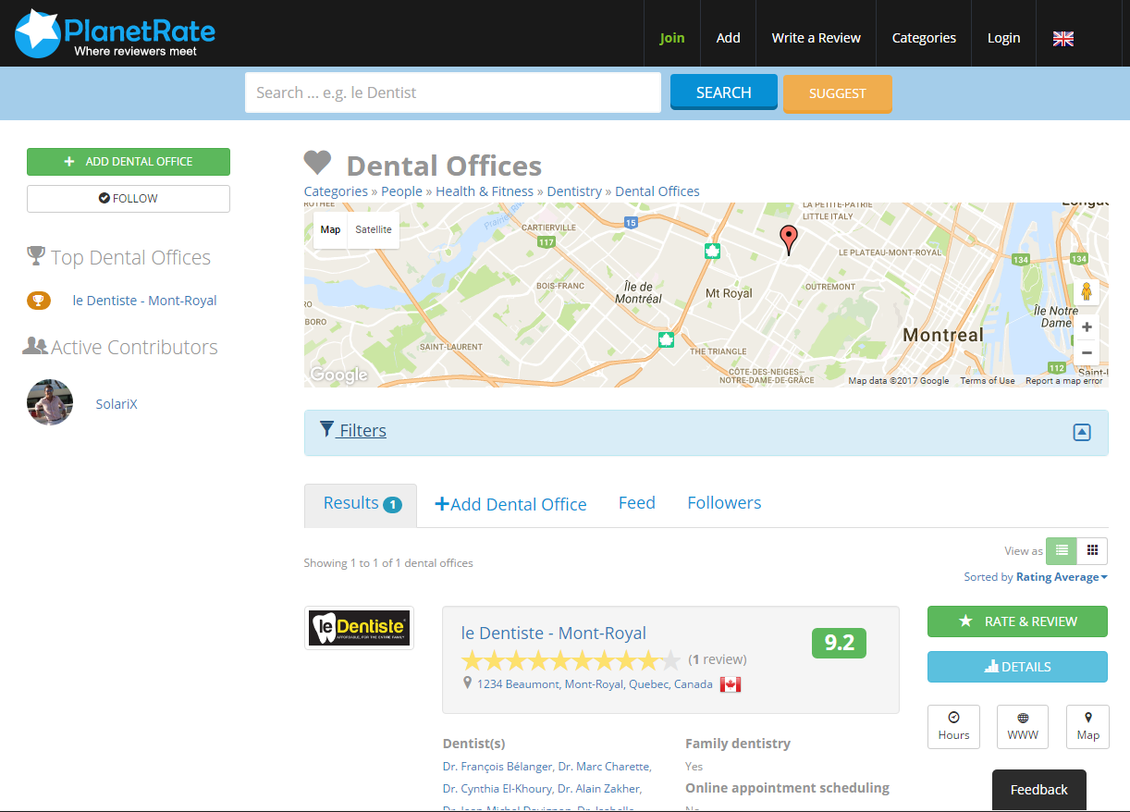Open the Feedback button

(1039, 790)
